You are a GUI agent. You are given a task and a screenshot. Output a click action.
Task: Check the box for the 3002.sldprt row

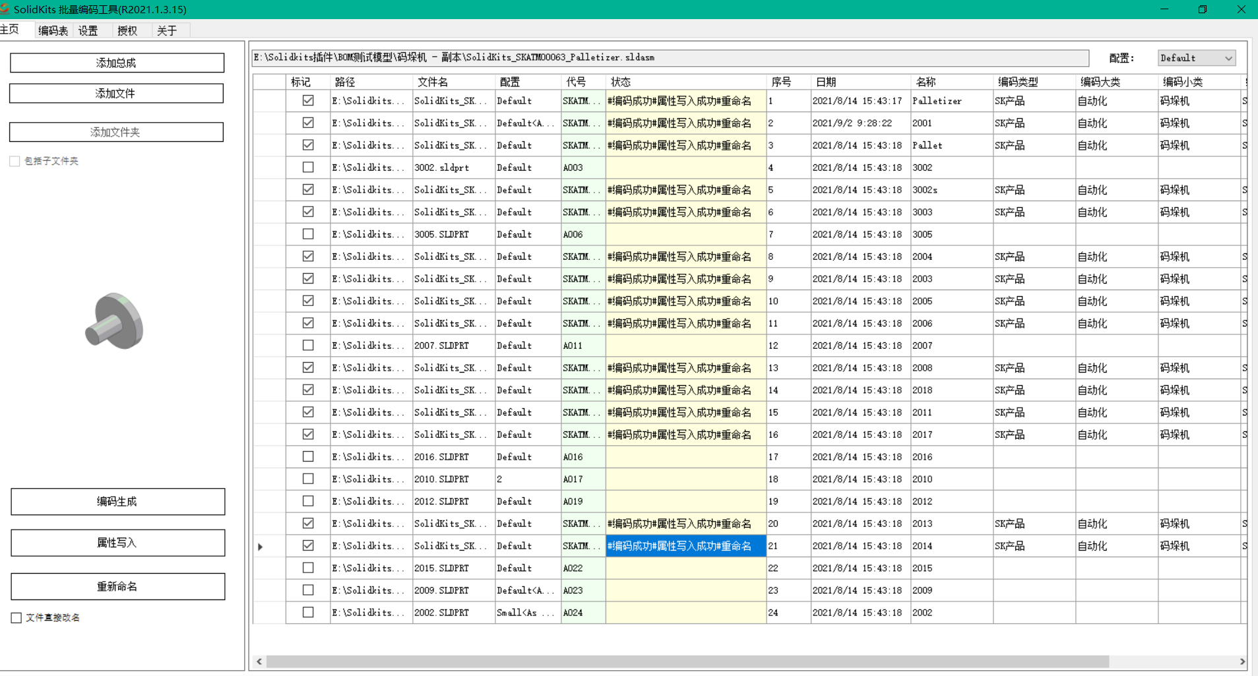tap(308, 168)
